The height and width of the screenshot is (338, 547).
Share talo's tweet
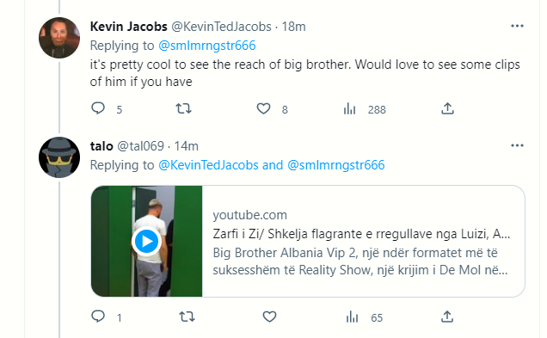pos(447,316)
